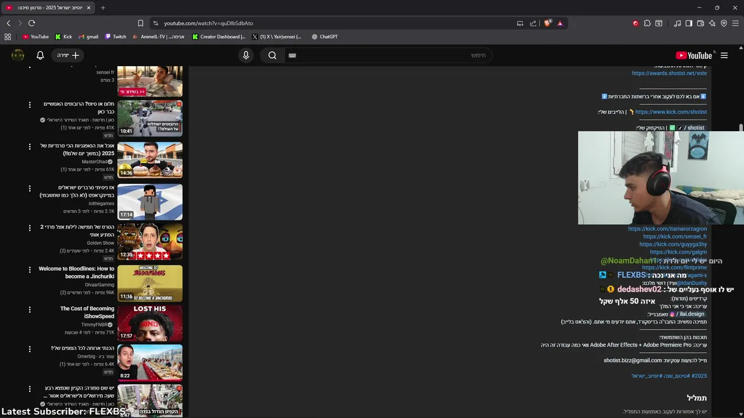
Task: Click the page vertical scrollbar thumb
Action: click(741, 128)
